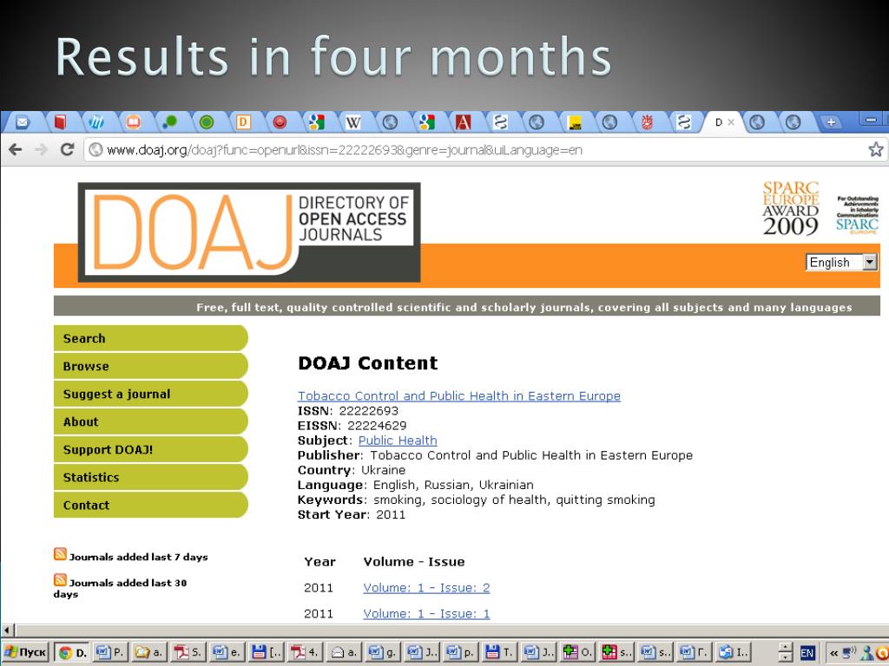Image resolution: width=889 pixels, height=666 pixels.
Task: Bookmark this page using the star icon
Action: point(876,149)
